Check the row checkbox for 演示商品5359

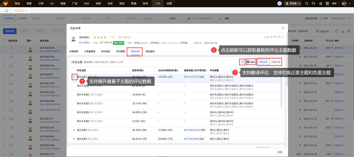4,128
